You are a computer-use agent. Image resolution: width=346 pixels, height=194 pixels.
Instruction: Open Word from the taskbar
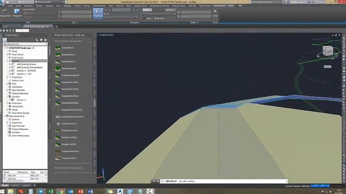pyautogui.click(x=90, y=191)
